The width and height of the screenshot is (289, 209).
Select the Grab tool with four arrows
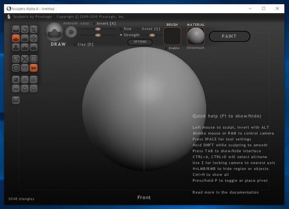34,38
